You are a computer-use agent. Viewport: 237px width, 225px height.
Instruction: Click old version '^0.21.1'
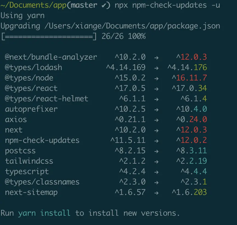(130, 120)
